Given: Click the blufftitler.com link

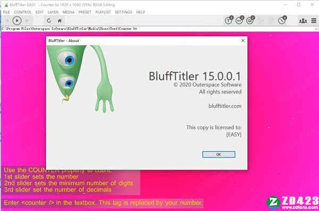Looking at the screenshot, I should pos(225,106).
